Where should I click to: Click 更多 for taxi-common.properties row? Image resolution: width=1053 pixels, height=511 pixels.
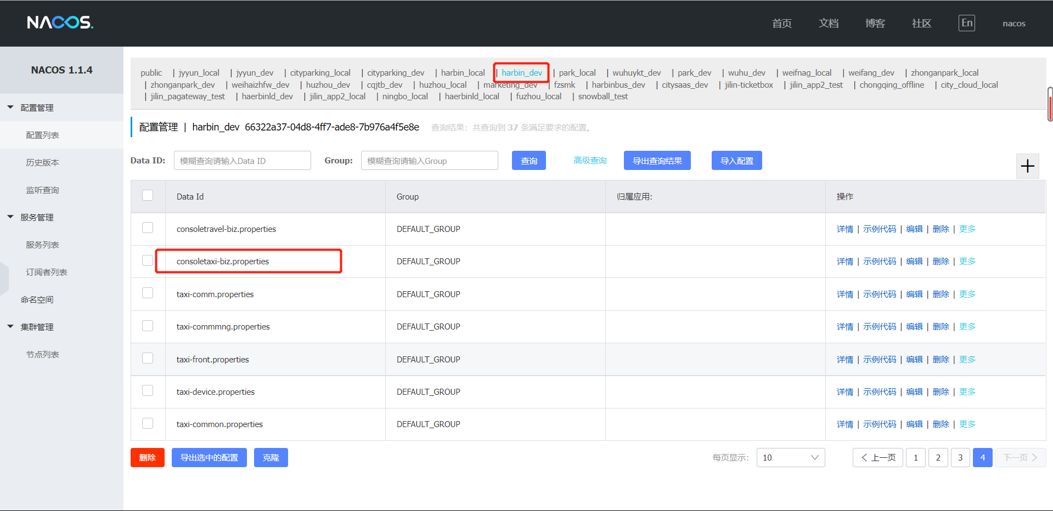coord(967,424)
